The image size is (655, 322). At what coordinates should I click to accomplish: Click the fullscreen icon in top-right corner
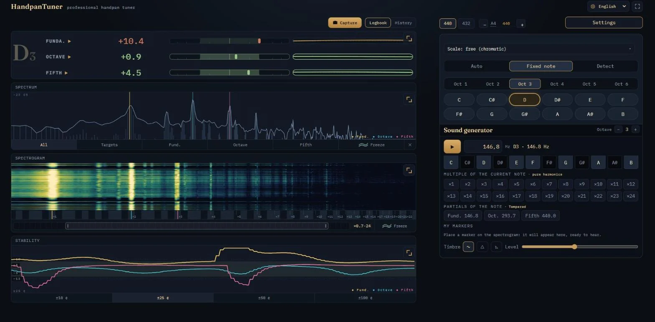[x=637, y=6]
